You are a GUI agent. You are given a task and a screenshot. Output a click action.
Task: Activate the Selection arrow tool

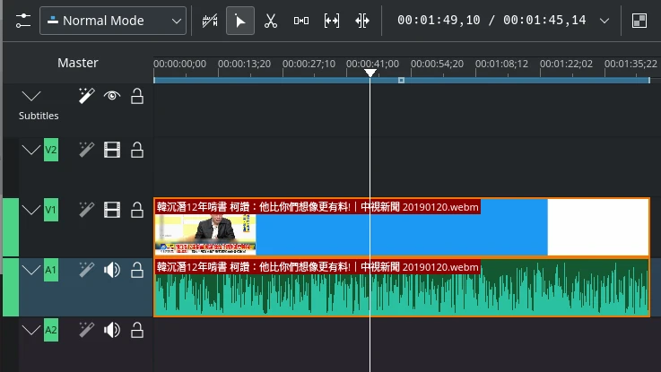(x=239, y=20)
